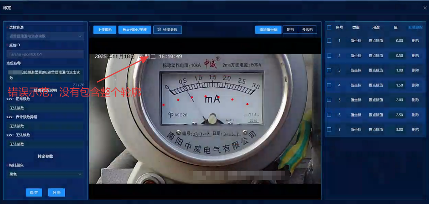Tick the checkbox for row 7
This screenshot has width=429, height=204.
[329, 130]
